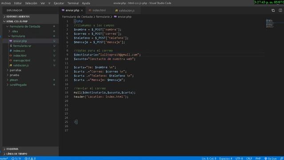
Task: Click the JS icon on the validacion.js tab
Action: click(116, 11)
